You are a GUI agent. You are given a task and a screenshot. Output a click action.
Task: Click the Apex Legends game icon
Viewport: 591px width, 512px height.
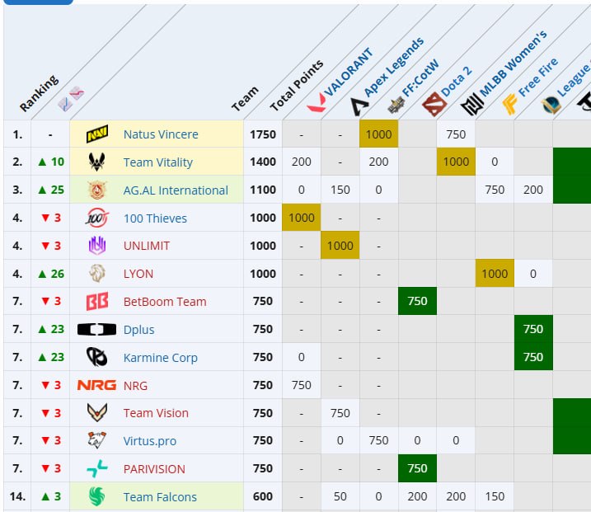pyautogui.click(x=359, y=106)
